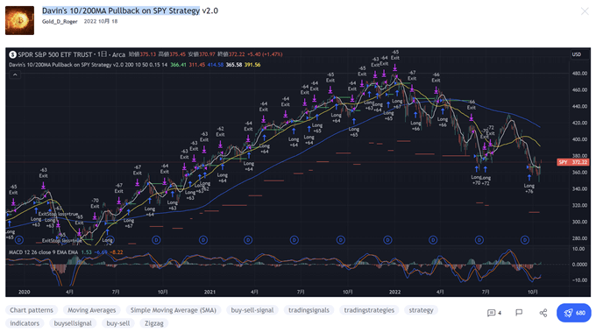Click dividend marker below 2020 start
Viewport: 596px width, 333px height.
coord(19,240)
